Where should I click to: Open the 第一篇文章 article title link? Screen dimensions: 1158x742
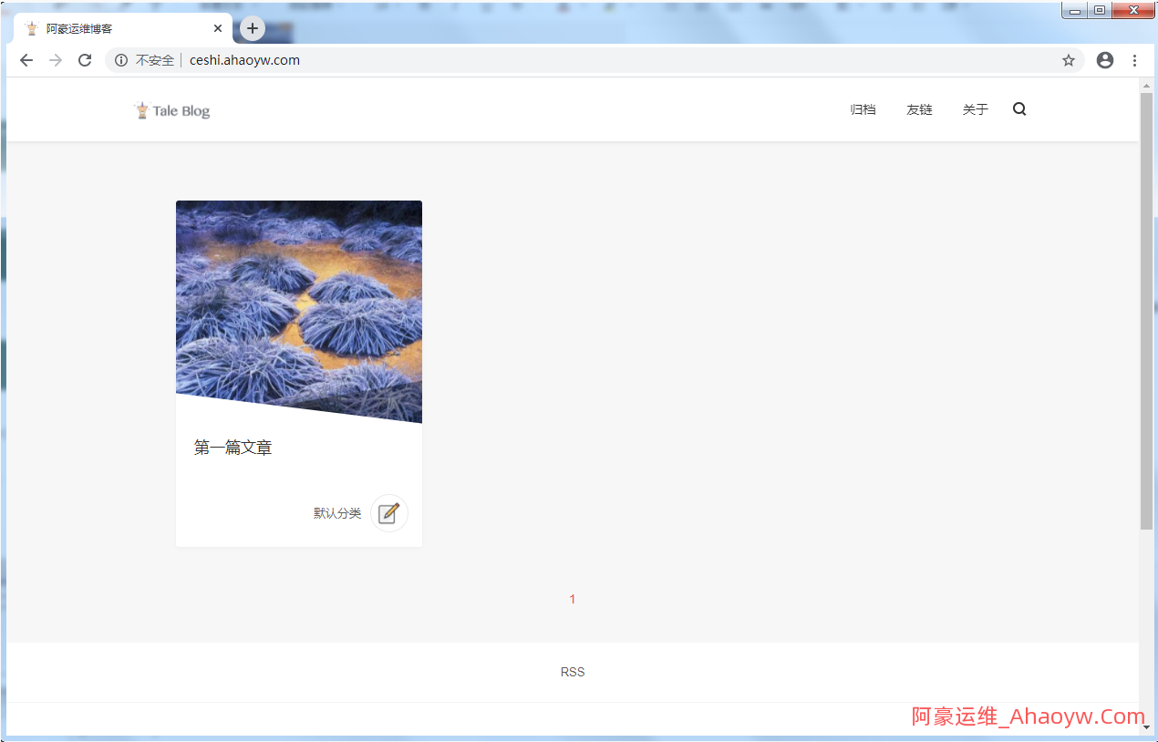click(x=233, y=448)
